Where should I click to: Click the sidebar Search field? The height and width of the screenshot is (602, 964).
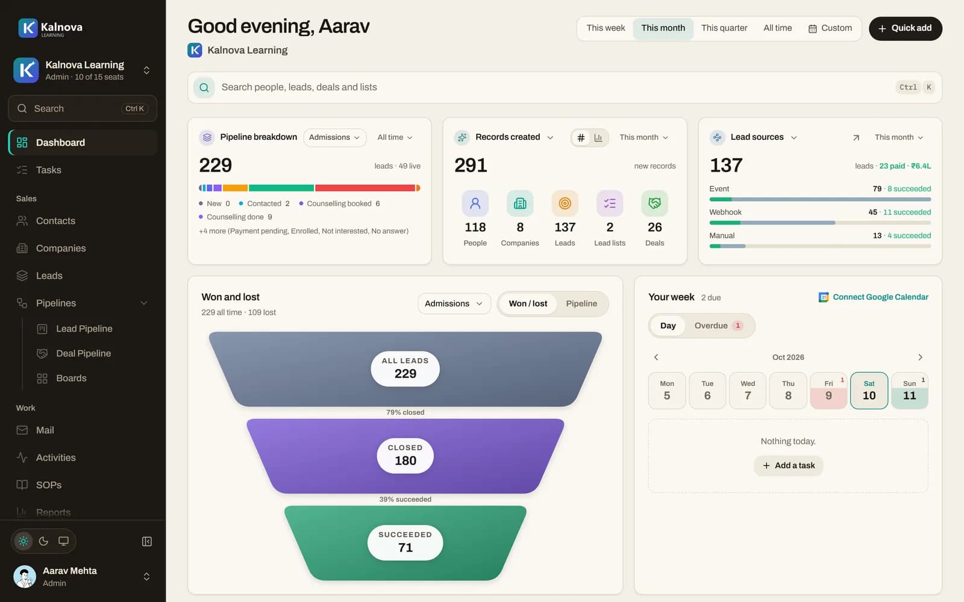(x=83, y=108)
